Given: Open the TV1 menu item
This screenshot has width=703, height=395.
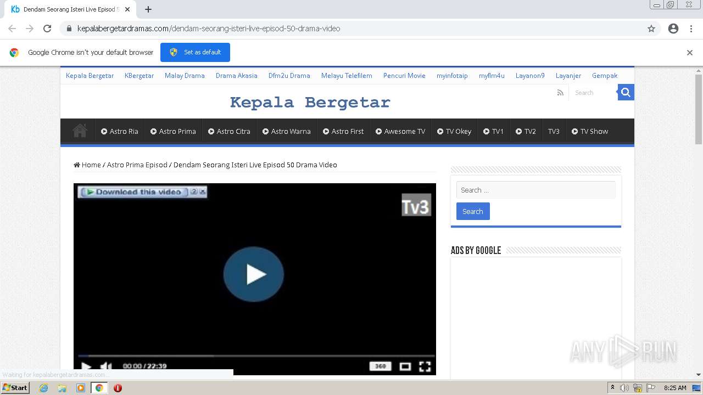Looking at the screenshot, I should click(493, 131).
